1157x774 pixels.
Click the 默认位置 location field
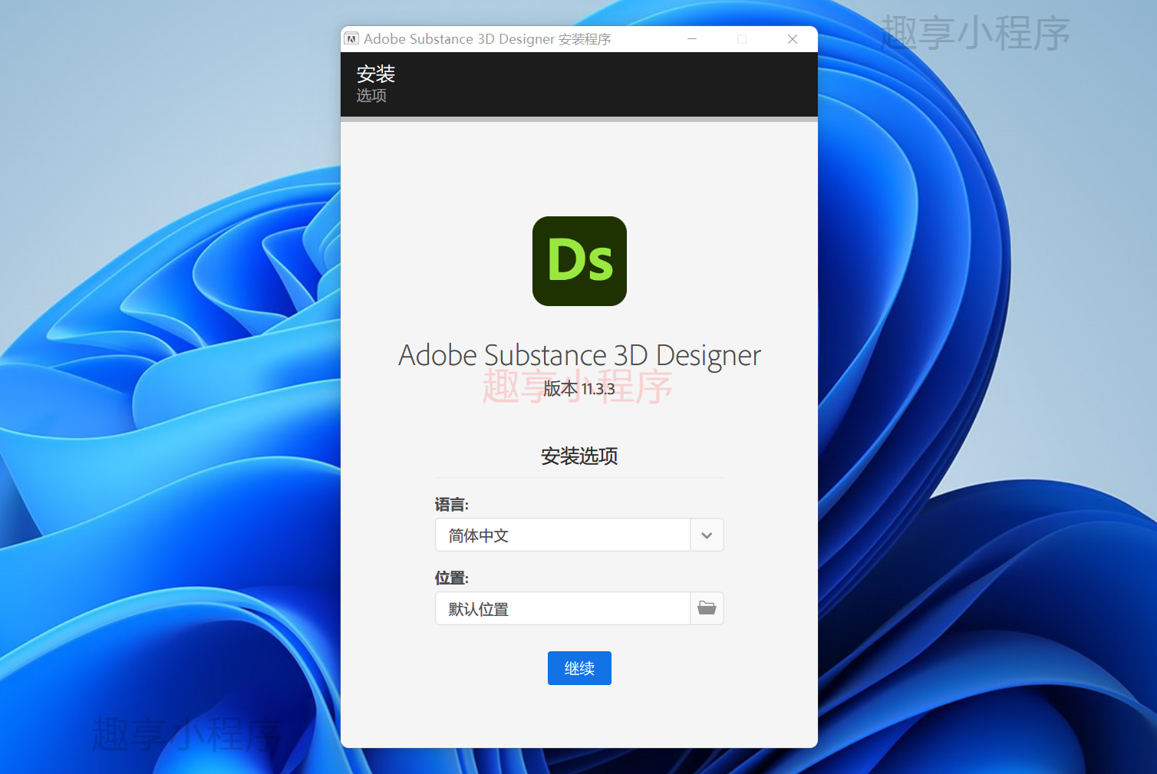(563, 608)
